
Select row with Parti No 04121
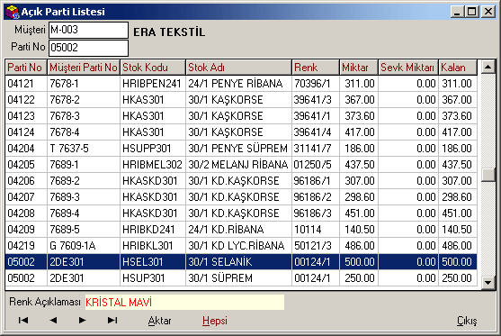[x=241, y=84]
